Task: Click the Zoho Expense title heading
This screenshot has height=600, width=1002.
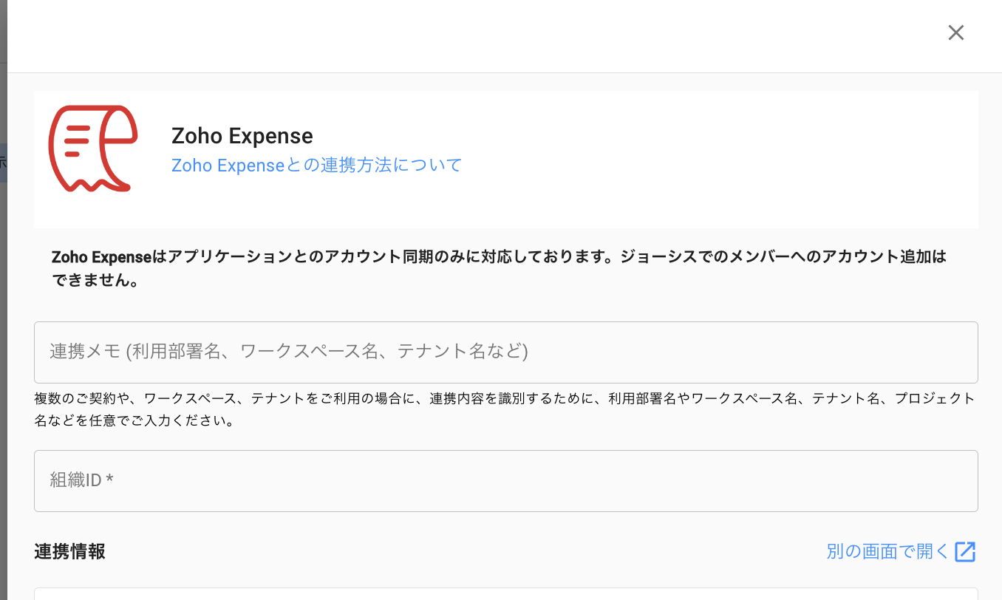Action: [x=242, y=136]
